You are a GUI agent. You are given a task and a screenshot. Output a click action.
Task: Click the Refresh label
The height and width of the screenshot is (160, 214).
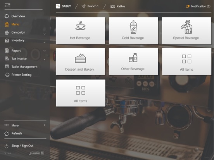[x=17, y=133]
